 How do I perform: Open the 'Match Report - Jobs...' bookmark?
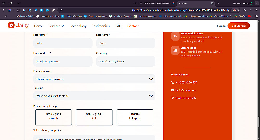tap(53, 16)
